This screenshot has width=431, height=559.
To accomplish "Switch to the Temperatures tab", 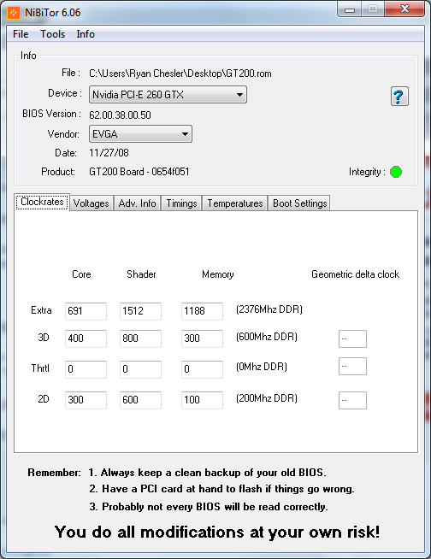I will tap(235, 203).
